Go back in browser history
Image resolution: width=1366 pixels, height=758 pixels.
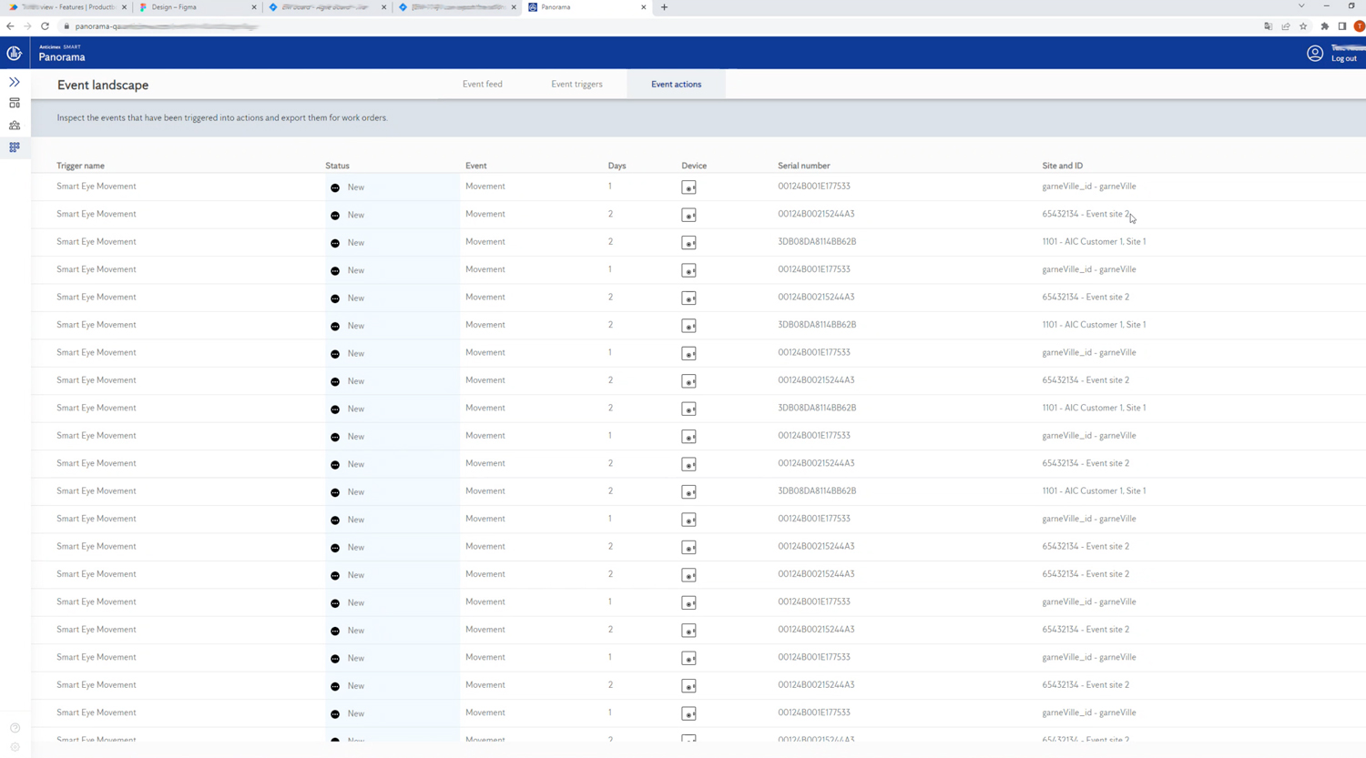(10, 26)
